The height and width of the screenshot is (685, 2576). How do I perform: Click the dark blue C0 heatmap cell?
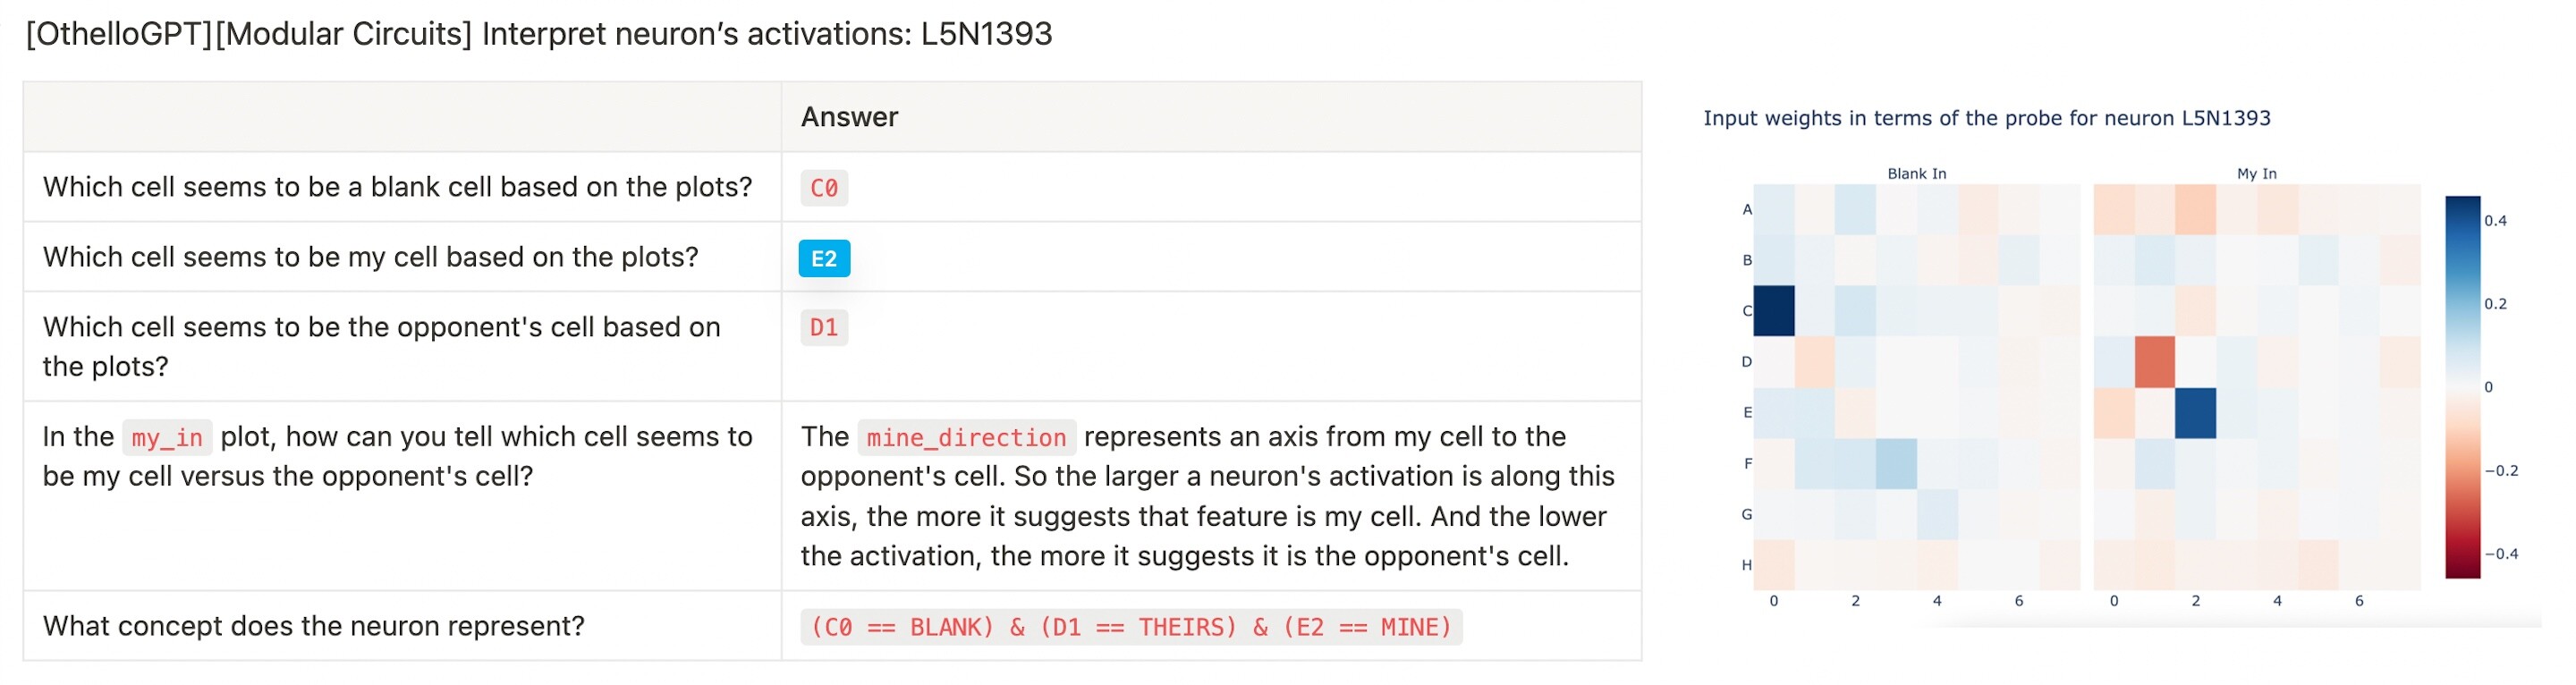(1774, 311)
